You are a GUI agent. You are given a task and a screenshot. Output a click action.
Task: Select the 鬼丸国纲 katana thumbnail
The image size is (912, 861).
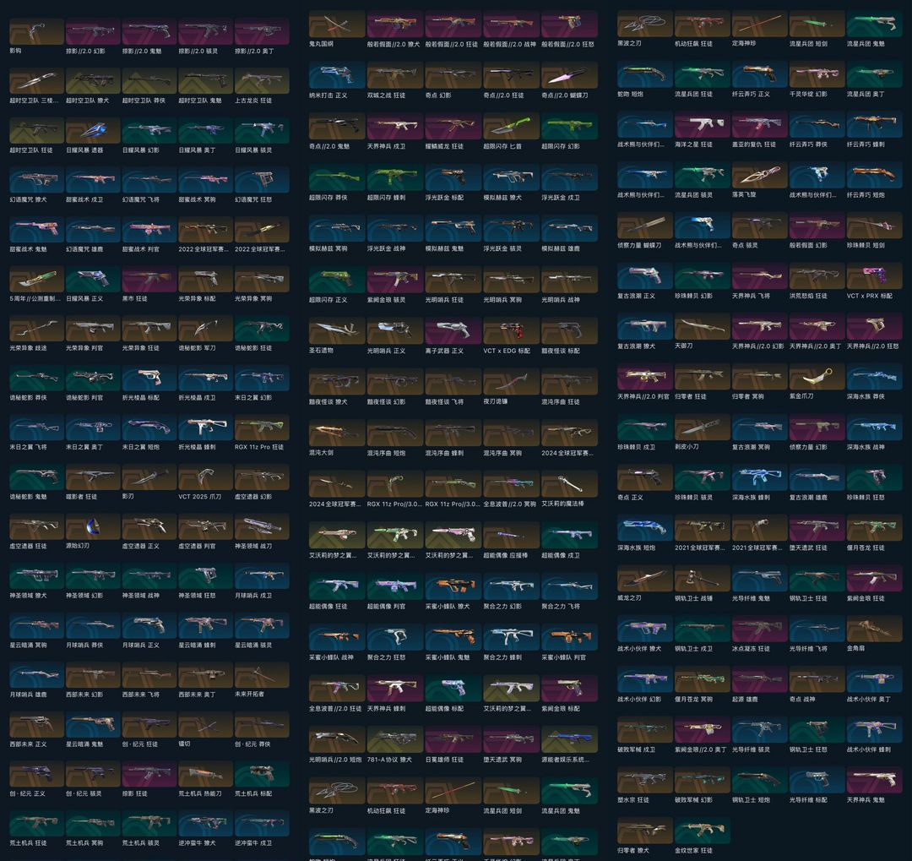click(x=337, y=24)
